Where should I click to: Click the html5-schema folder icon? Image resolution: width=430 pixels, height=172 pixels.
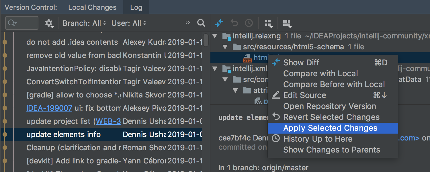[236, 47]
